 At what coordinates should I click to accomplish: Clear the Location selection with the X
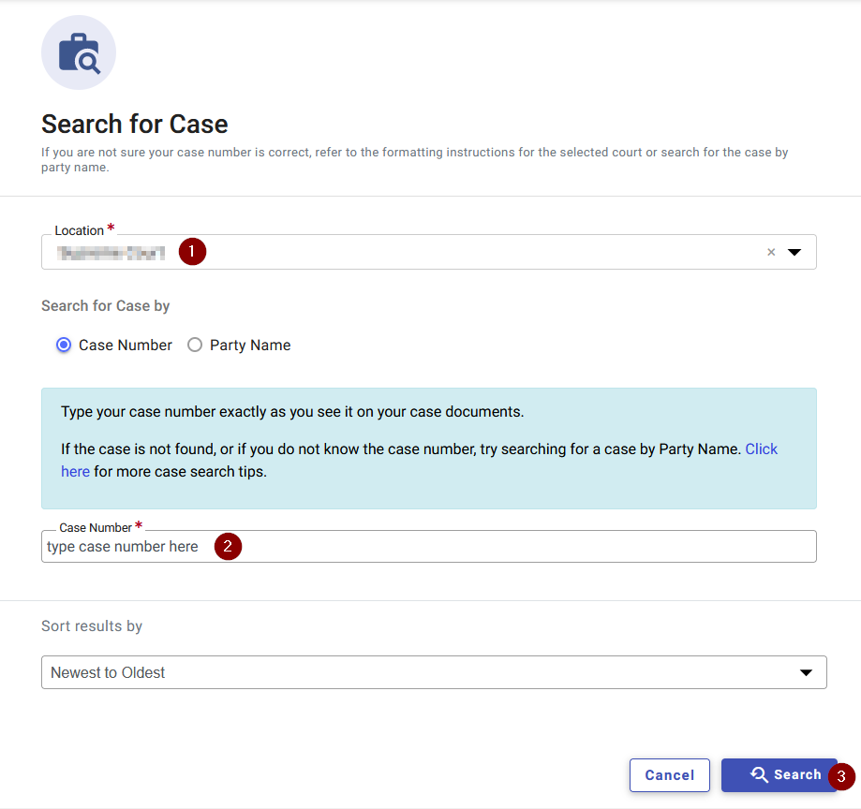771,252
